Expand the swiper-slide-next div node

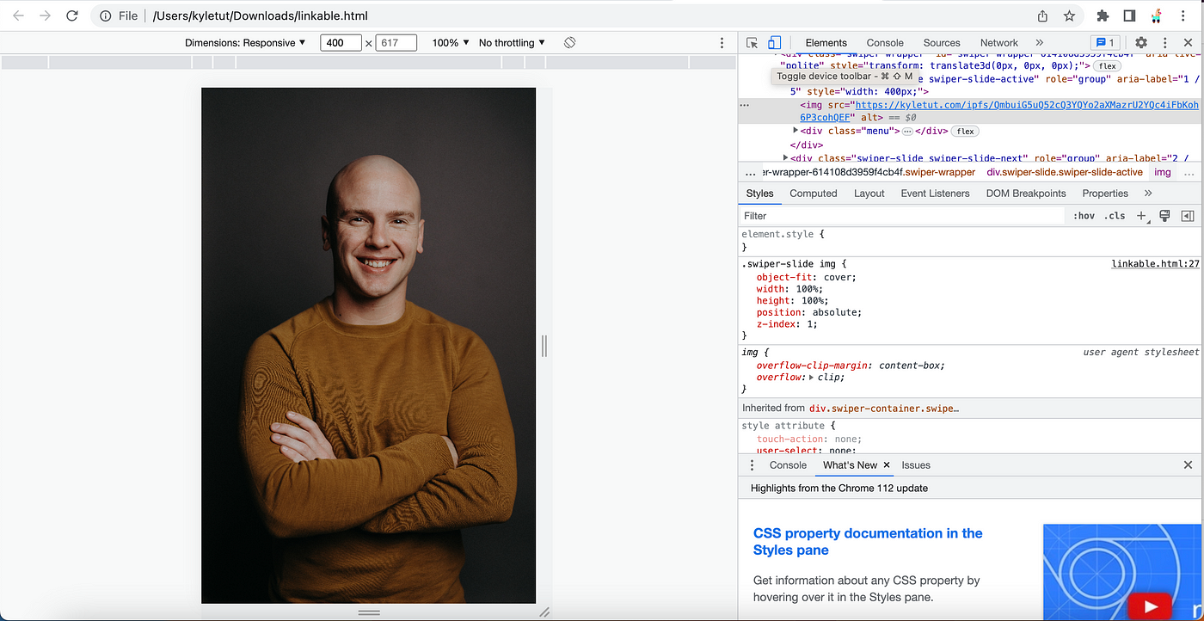coord(786,158)
